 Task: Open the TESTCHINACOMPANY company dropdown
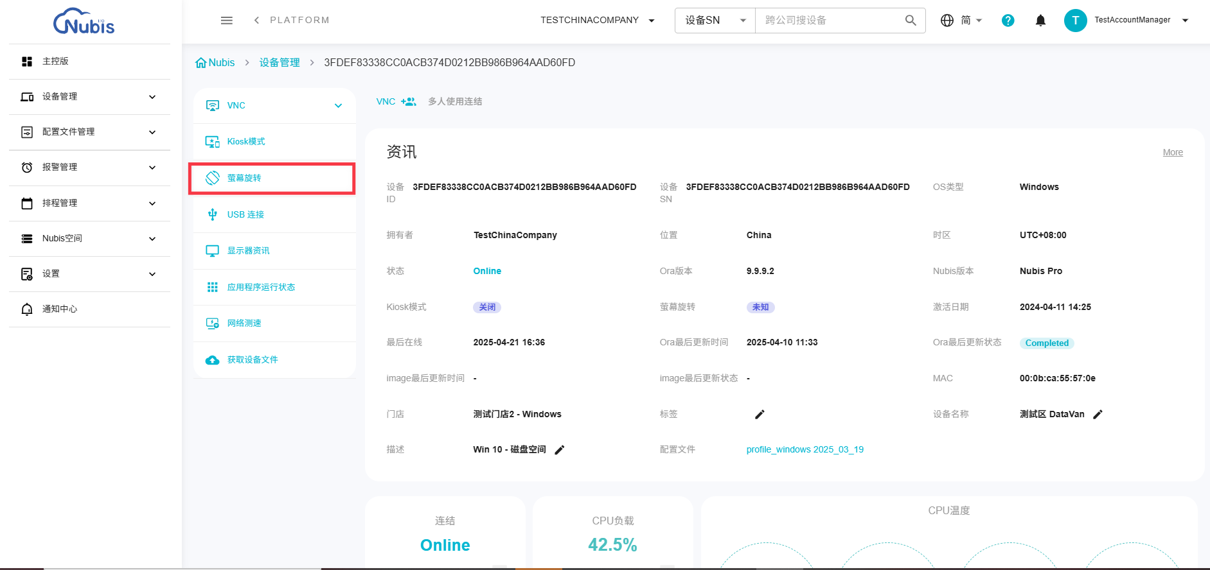(x=598, y=21)
